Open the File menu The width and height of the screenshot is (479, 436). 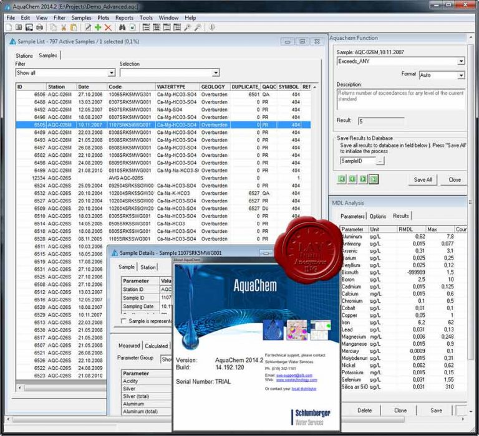pyautogui.click(x=11, y=17)
